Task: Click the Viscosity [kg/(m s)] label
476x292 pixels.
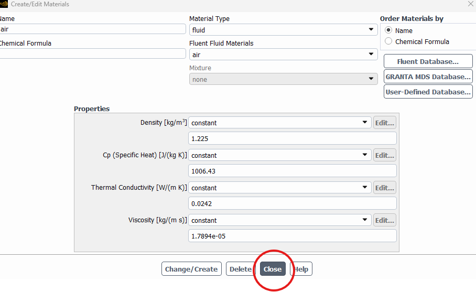Action: tap(158, 220)
